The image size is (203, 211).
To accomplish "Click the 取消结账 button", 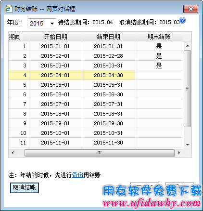I will [x=25, y=187].
